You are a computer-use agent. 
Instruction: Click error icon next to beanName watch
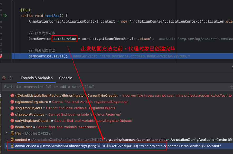point(12,127)
